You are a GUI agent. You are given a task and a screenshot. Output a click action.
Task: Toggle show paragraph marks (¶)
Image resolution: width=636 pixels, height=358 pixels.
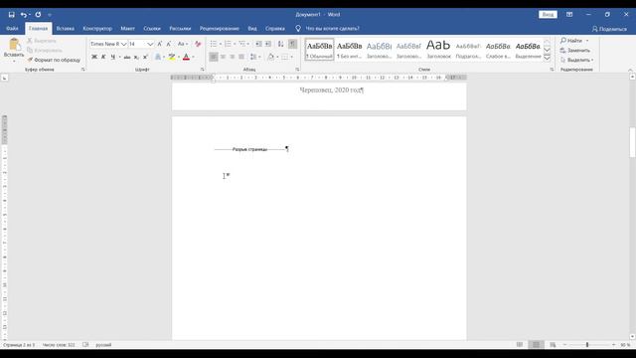click(292, 44)
